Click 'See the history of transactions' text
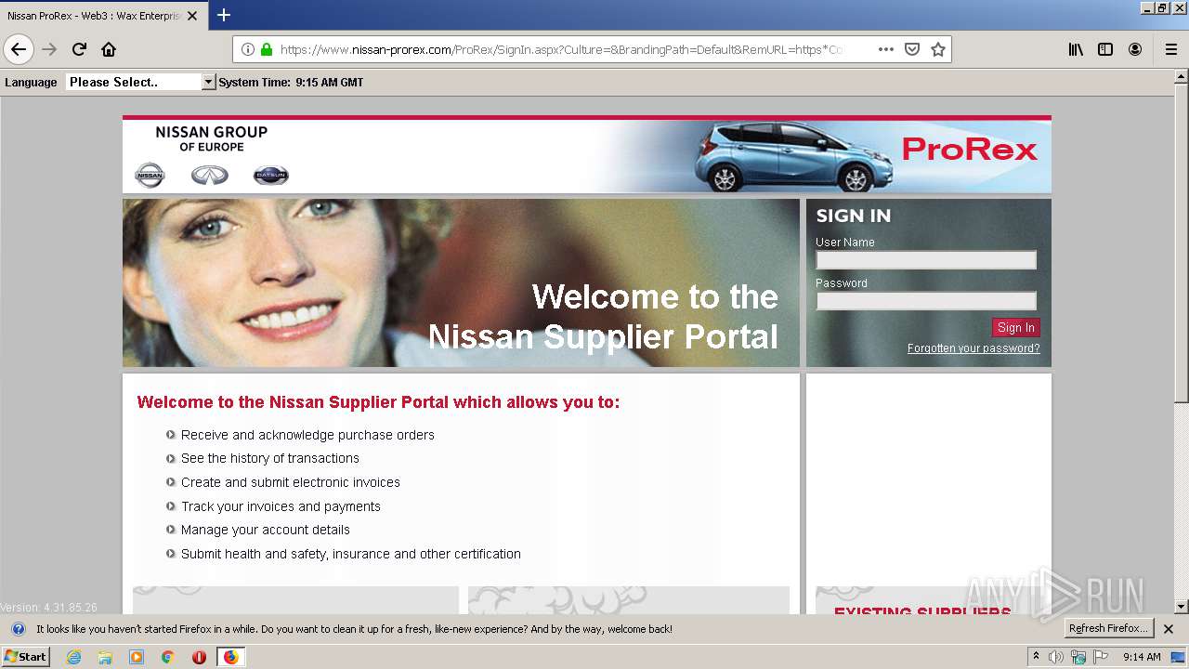This screenshot has width=1189, height=669. (269, 458)
